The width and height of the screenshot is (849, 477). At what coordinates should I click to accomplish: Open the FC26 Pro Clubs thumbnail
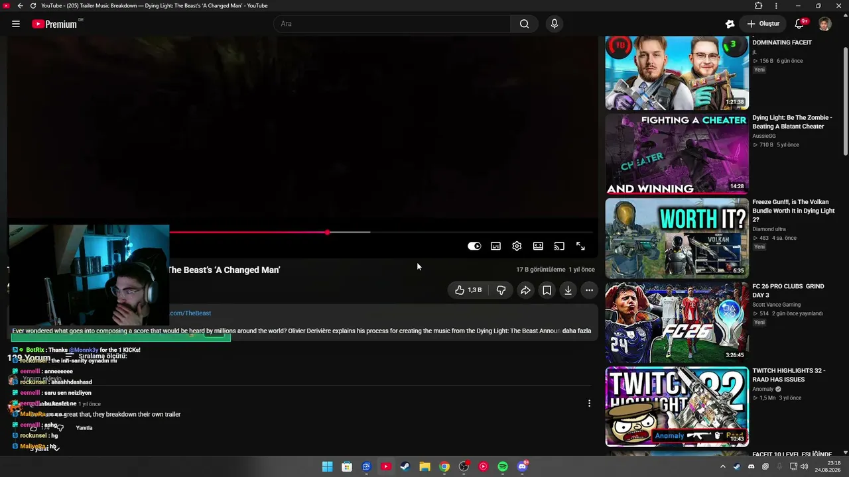click(x=677, y=323)
